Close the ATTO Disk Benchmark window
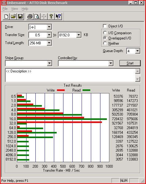The height and width of the screenshot is (184, 146). pyautogui.click(x=141, y=3)
